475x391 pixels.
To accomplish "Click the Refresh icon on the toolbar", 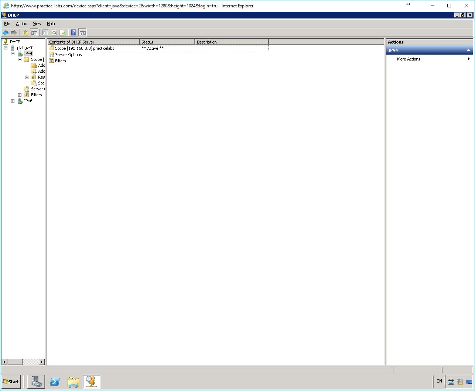I will 54,32.
